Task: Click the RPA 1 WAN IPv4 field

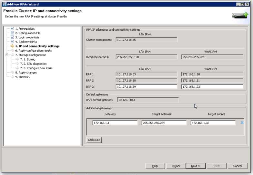Action: pos(212,74)
